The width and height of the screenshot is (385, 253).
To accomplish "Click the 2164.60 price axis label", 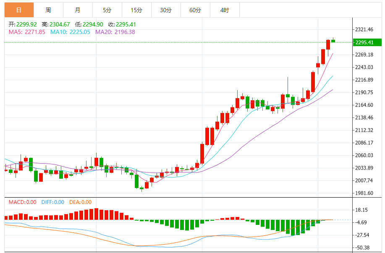I will 364,105.
